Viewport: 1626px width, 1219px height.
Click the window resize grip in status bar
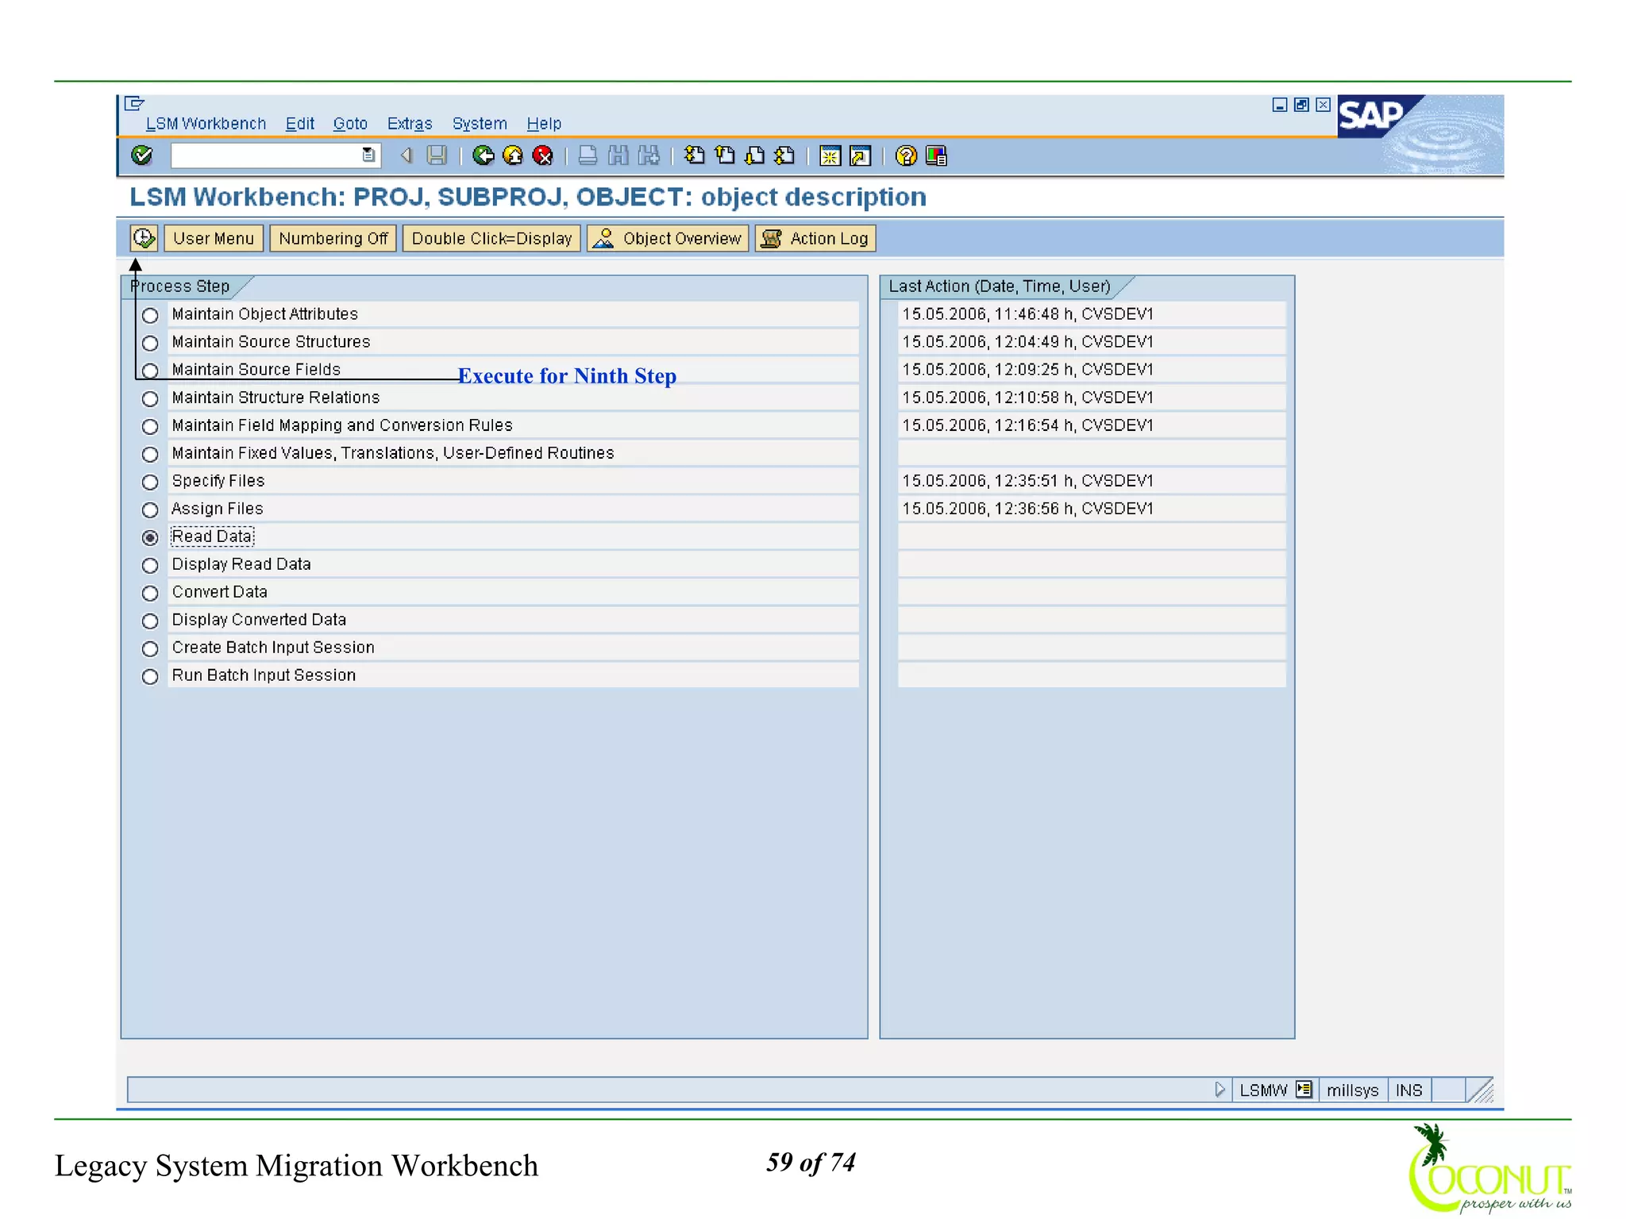point(1482,1090)
